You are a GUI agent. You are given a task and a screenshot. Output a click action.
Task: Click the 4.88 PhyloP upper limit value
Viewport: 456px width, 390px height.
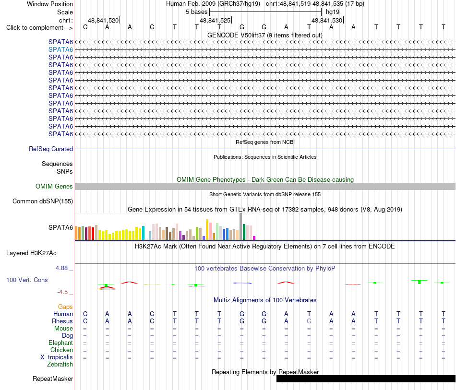(61, 268)
